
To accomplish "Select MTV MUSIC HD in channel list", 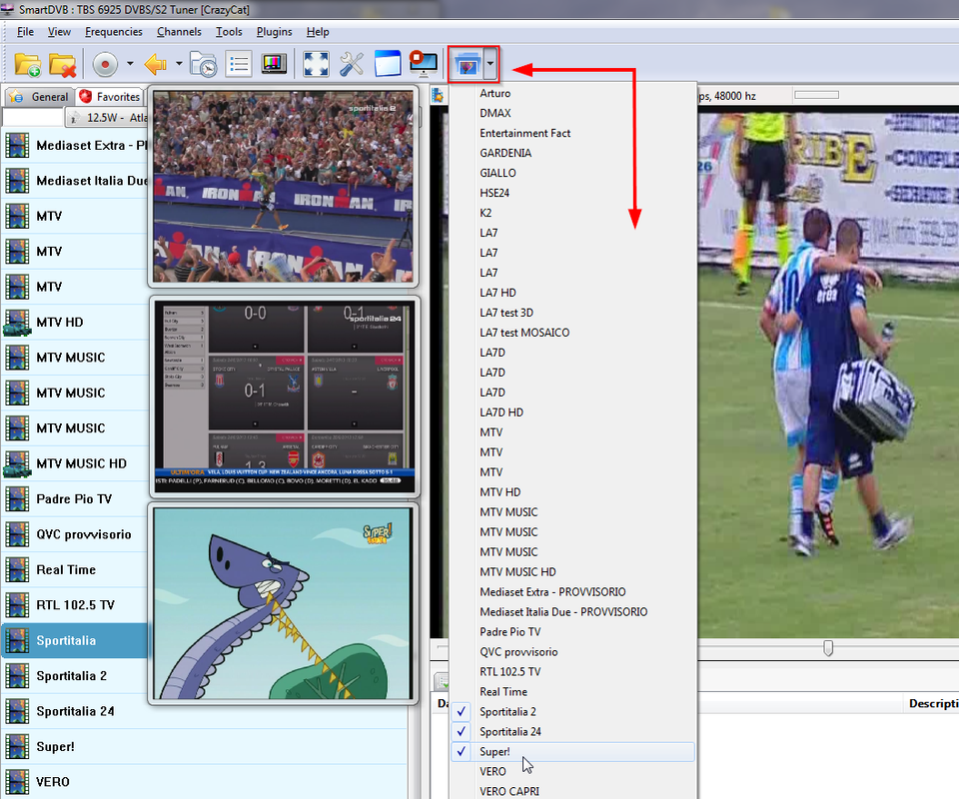I will pyautogui.click(x=75, y=463).
